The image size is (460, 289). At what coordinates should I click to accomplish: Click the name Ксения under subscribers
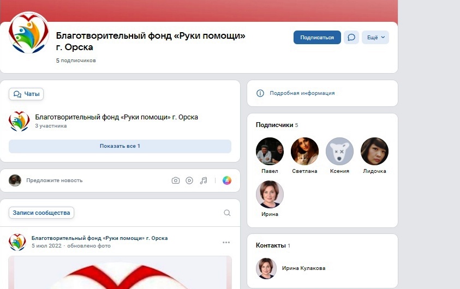tap(340, 171)
